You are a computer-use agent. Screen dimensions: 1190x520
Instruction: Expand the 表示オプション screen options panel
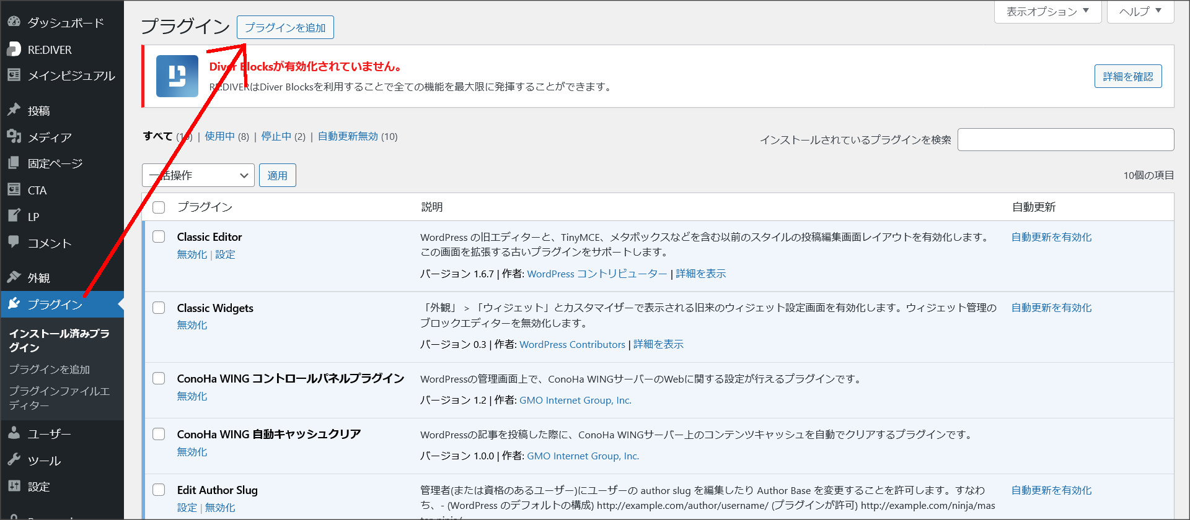[1047, 11]
